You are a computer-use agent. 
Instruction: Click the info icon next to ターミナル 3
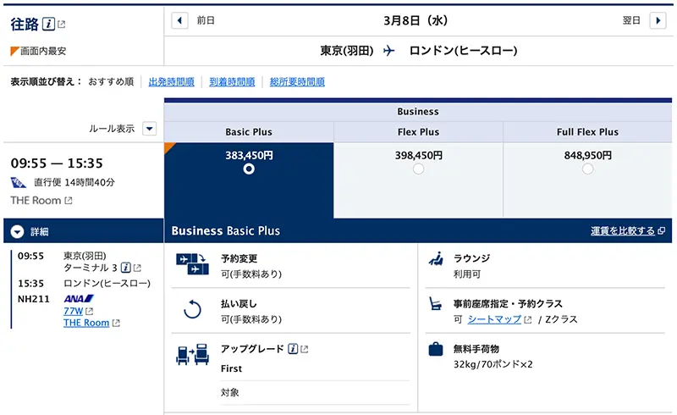(x=126, y=268)
